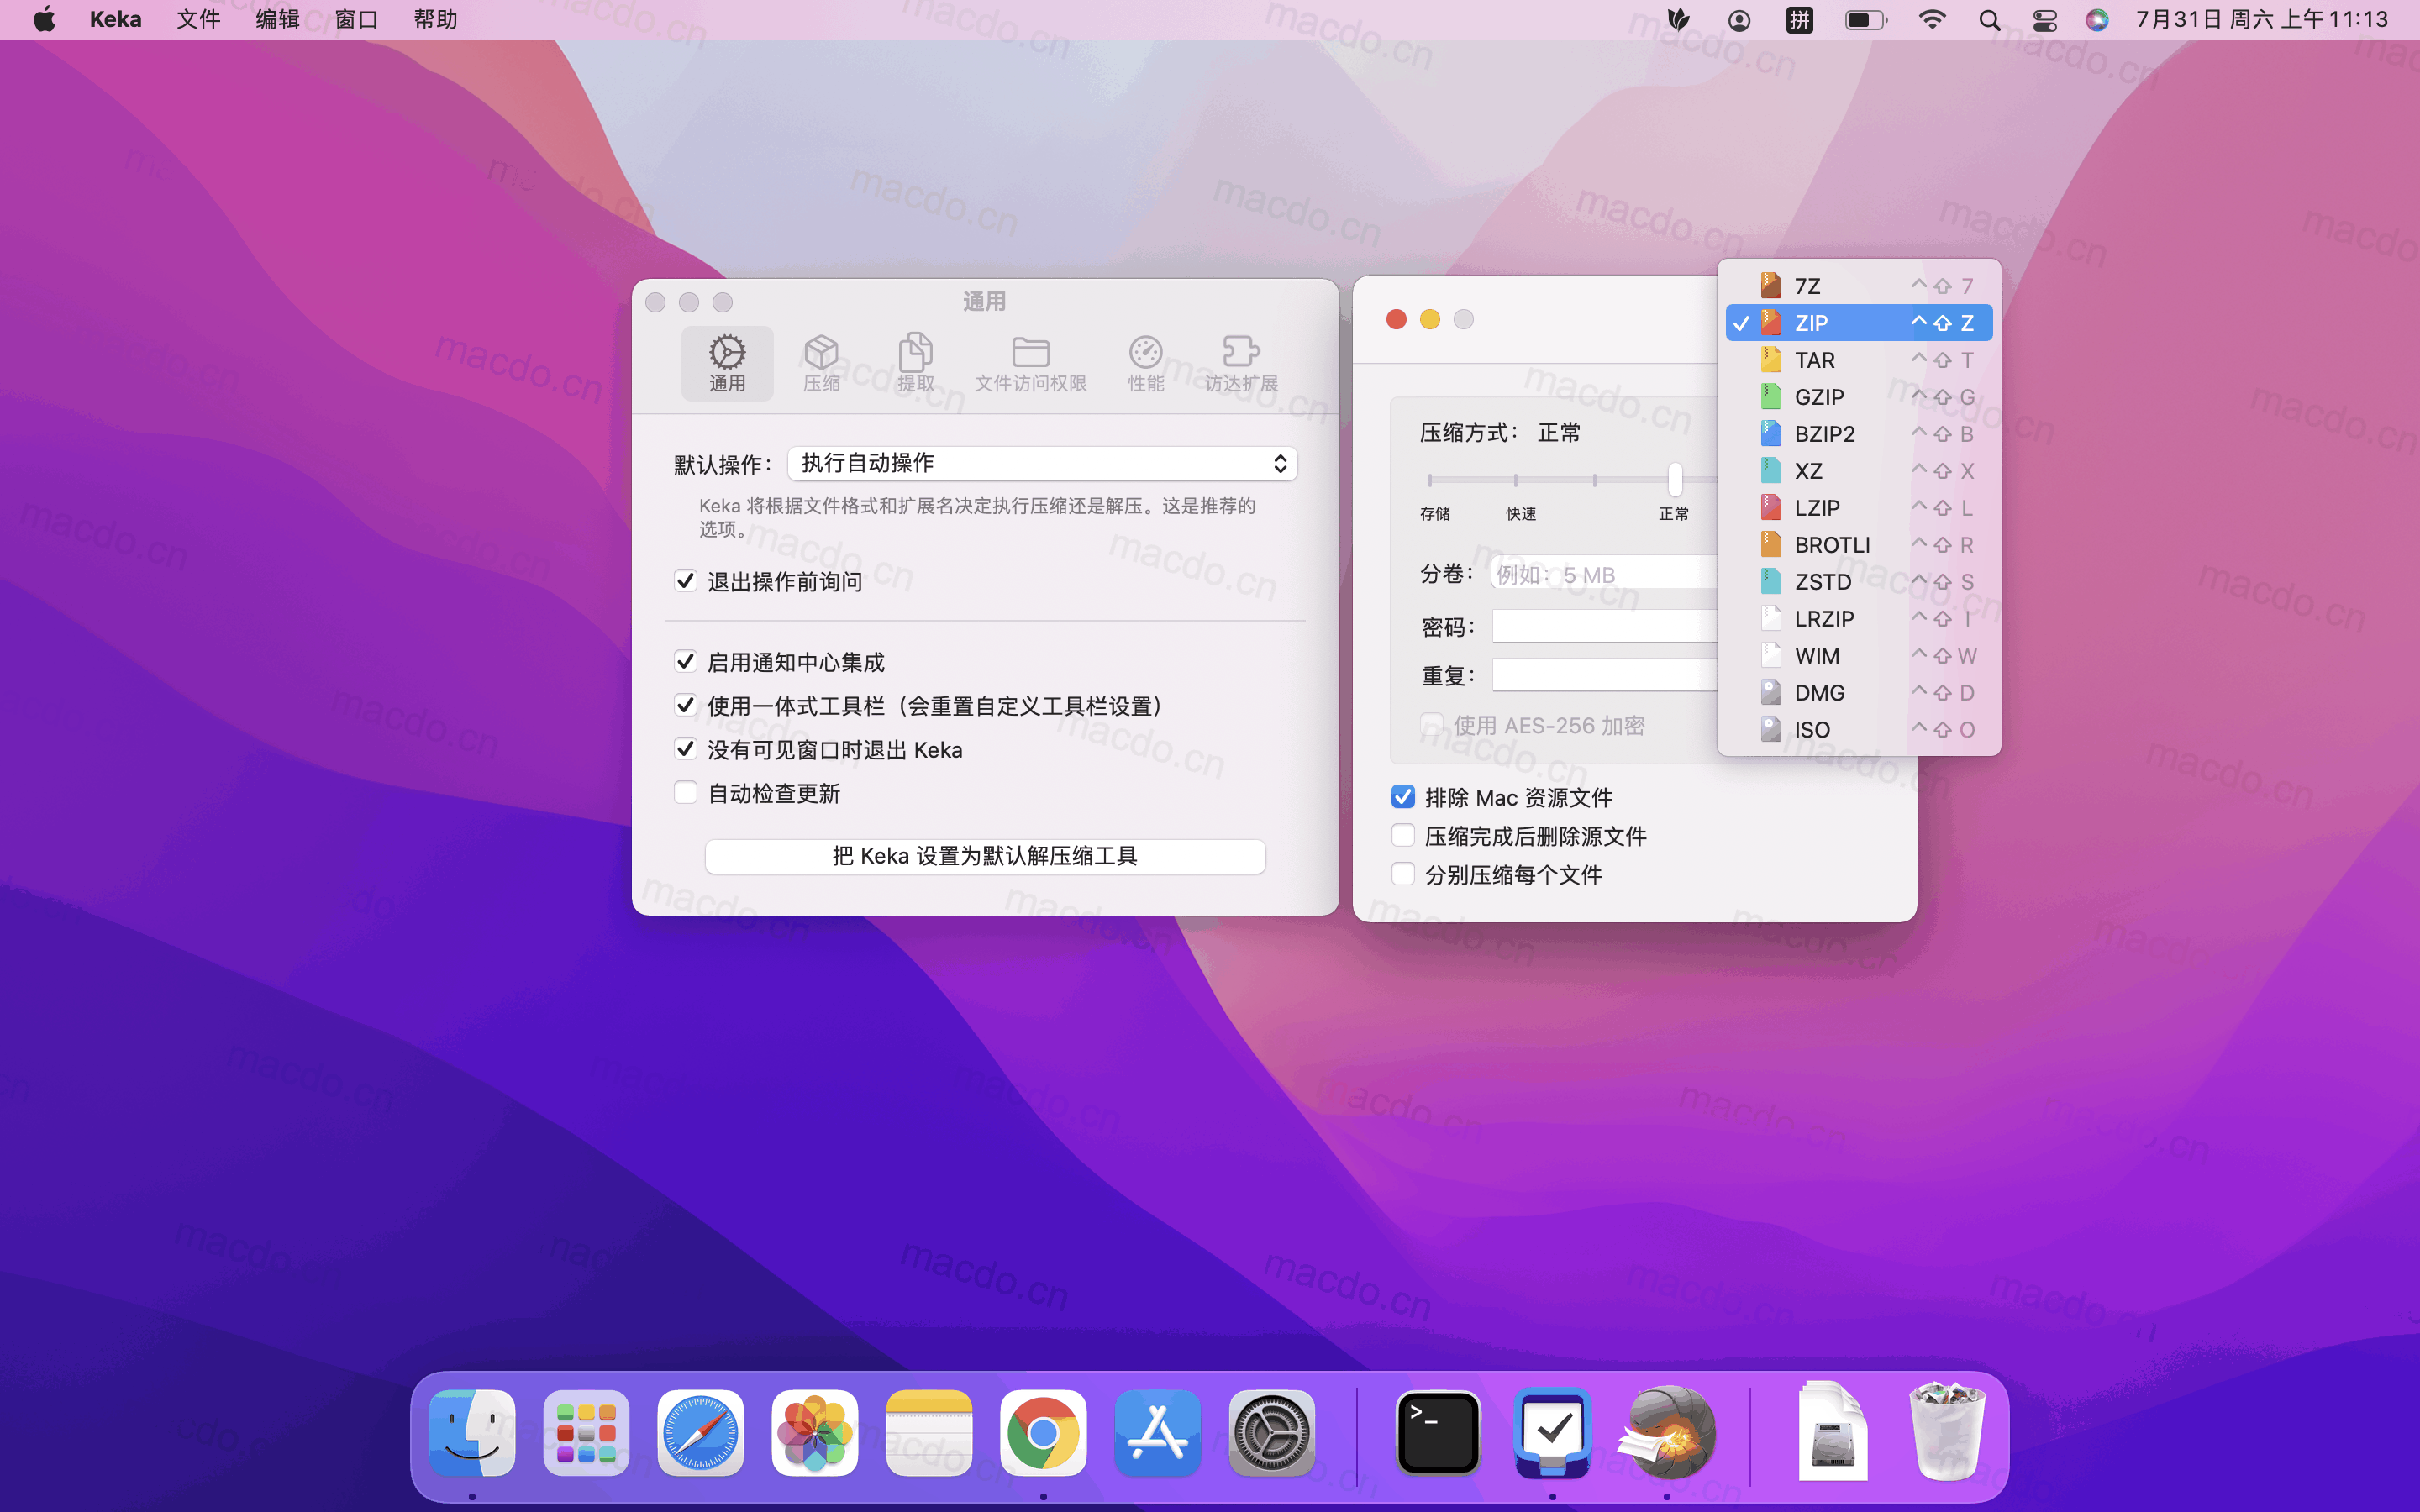Open the Apple menu
Image resolution: width=2420 pixels, height=1512 pixels.
point(45,20)
